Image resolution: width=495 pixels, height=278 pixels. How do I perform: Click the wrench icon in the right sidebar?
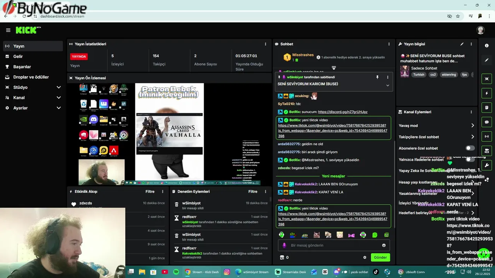click(x=486, y=165)
